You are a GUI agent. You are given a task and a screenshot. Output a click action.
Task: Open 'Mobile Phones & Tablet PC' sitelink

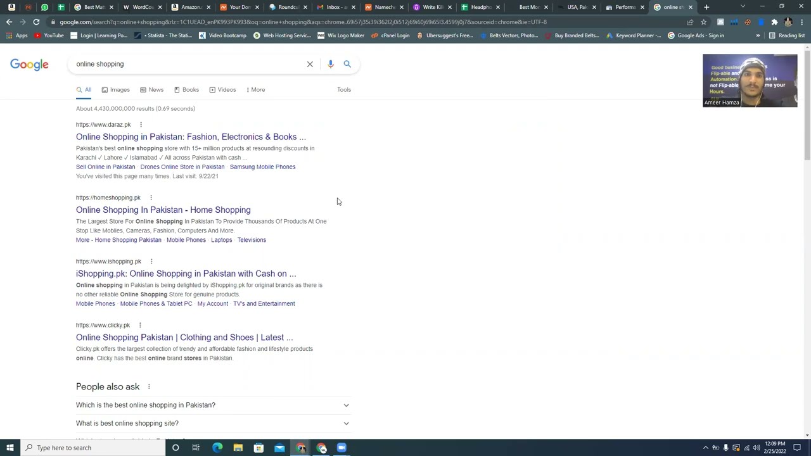[x=156, y=304]
